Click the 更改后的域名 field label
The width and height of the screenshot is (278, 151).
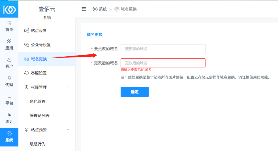[x=106, y=63]
